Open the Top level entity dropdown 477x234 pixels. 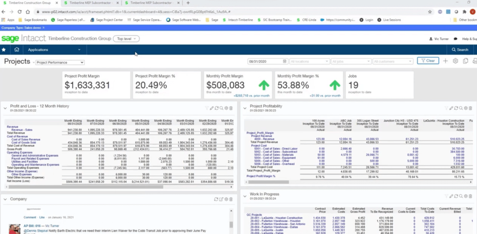(x=126, y=39)
